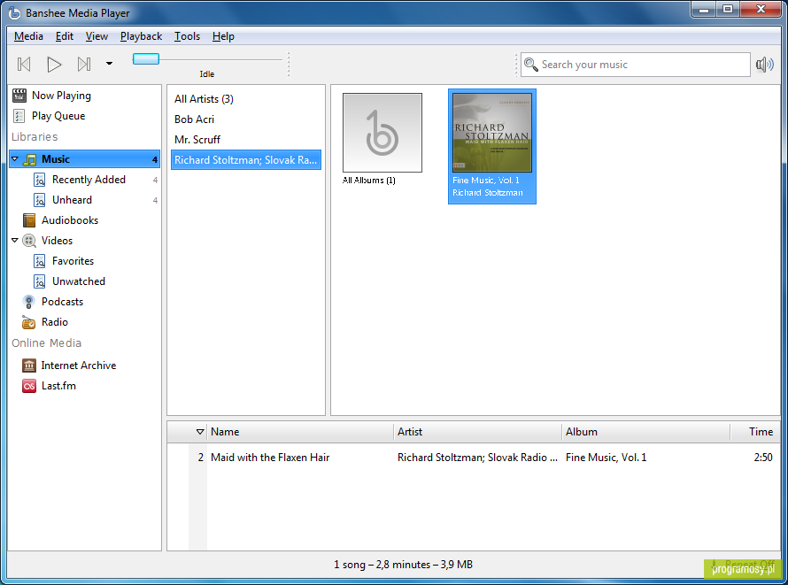Open the playback order dropdown arrow
This screenshot has height=585, width=788.
point(109,63)
